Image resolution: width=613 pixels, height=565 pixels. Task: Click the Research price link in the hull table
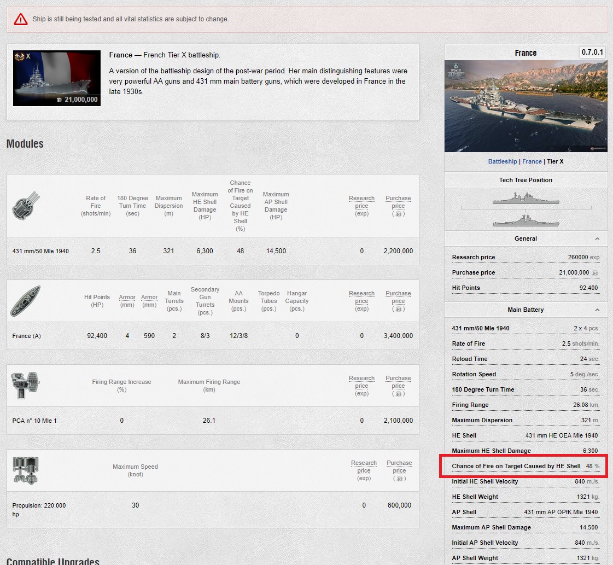point(361,297)
